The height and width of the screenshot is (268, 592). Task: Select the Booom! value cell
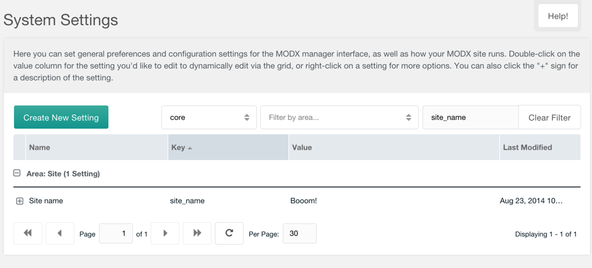pos(304,201)
